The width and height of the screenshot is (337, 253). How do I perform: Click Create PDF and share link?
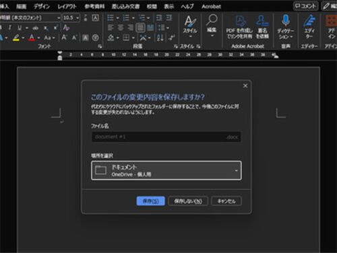point(239,27)
